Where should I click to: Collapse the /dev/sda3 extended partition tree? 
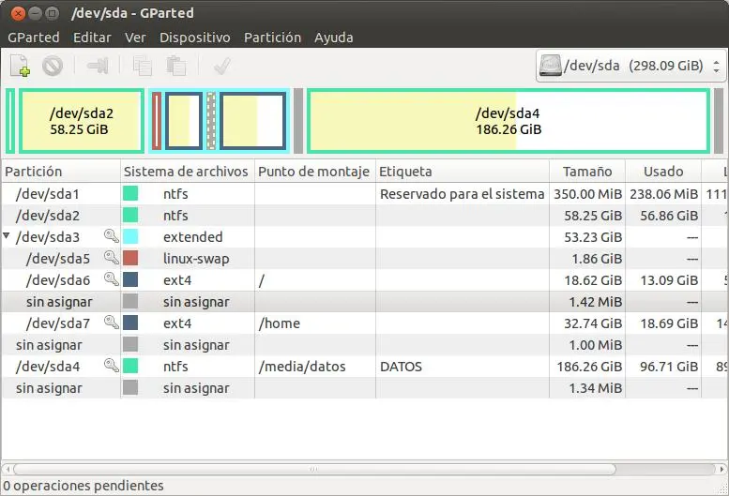pos(7,236)
